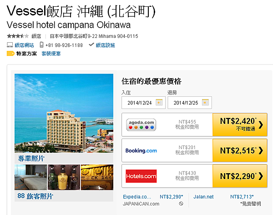Click the monitor icon beside 飯店網站
Image resolution: width=273 pixels, height=215 pixels.
(x=10, y=45)
